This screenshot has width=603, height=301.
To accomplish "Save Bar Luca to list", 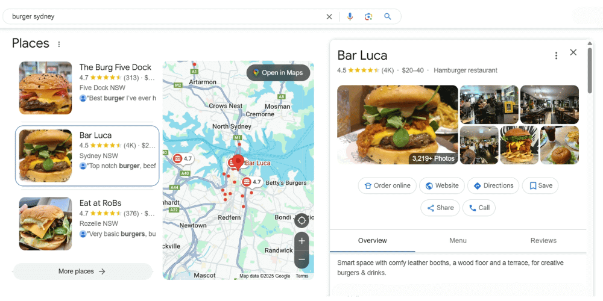I will coord(540,185).
